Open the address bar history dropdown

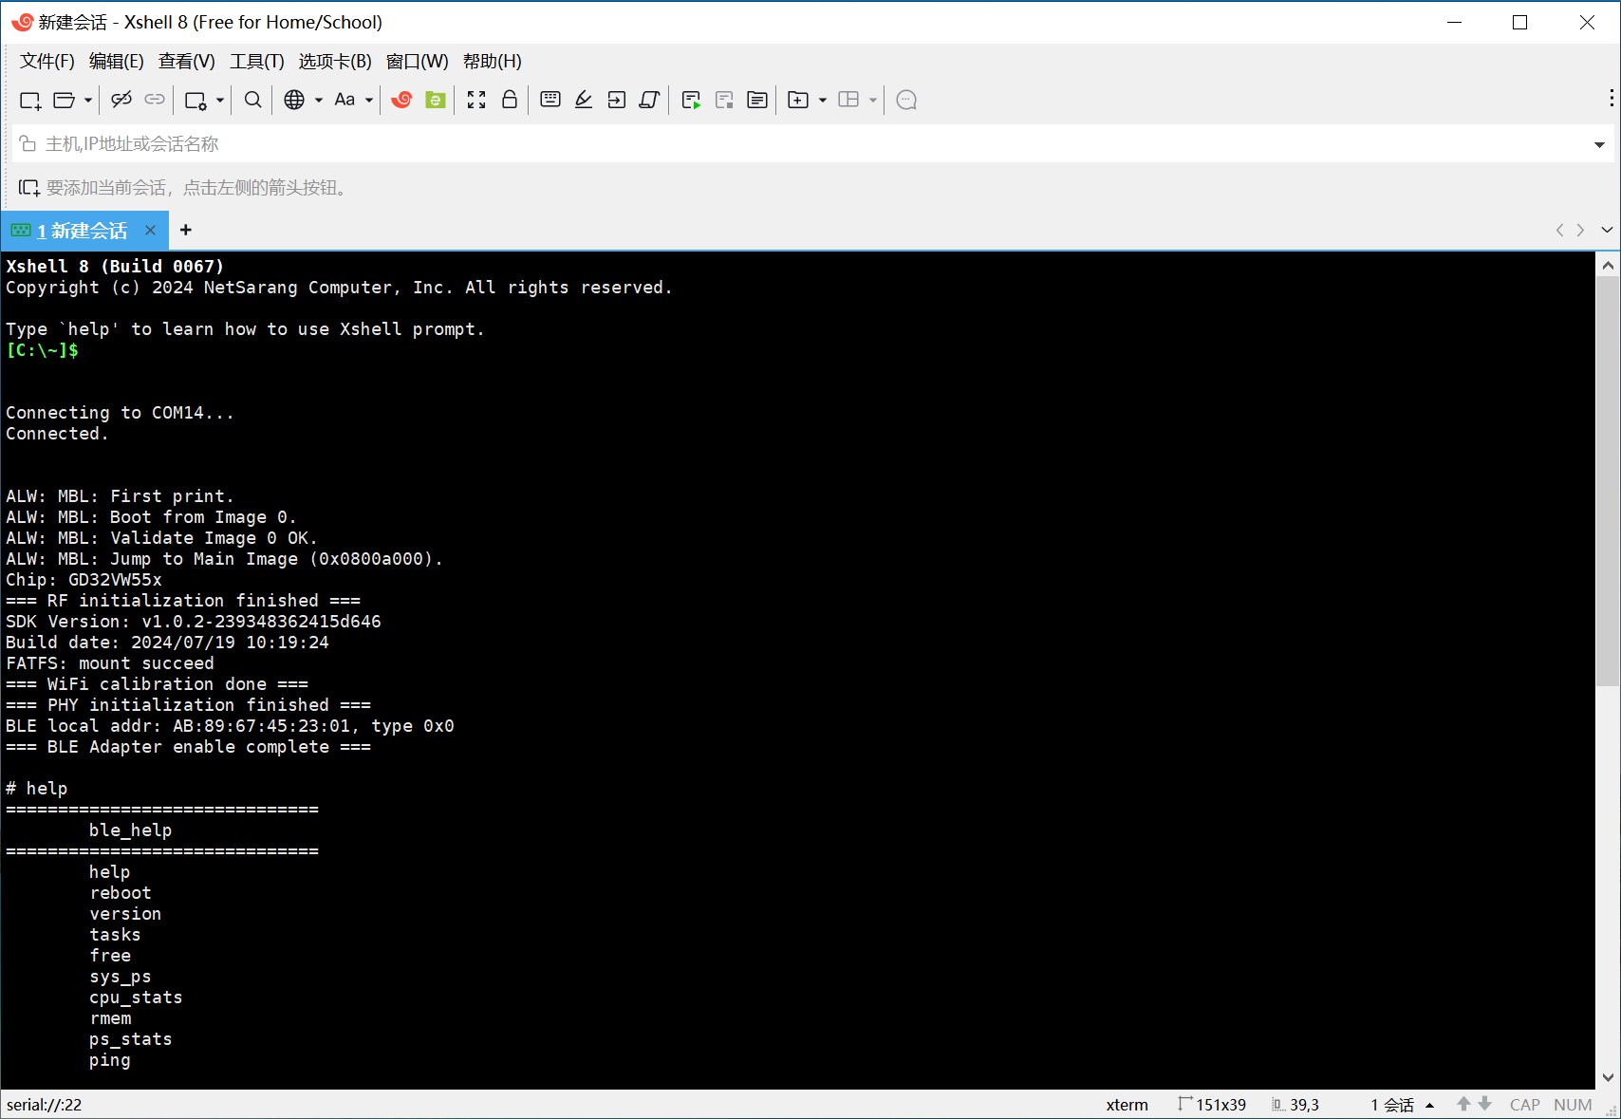(x=1599, y=144)
